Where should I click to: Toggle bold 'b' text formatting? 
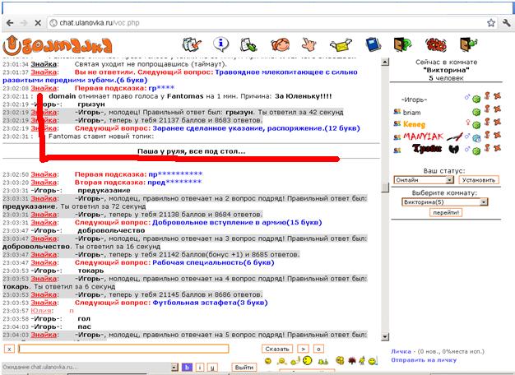point(187,367)
